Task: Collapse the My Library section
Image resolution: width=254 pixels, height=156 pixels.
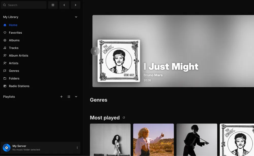Action: 76,17
